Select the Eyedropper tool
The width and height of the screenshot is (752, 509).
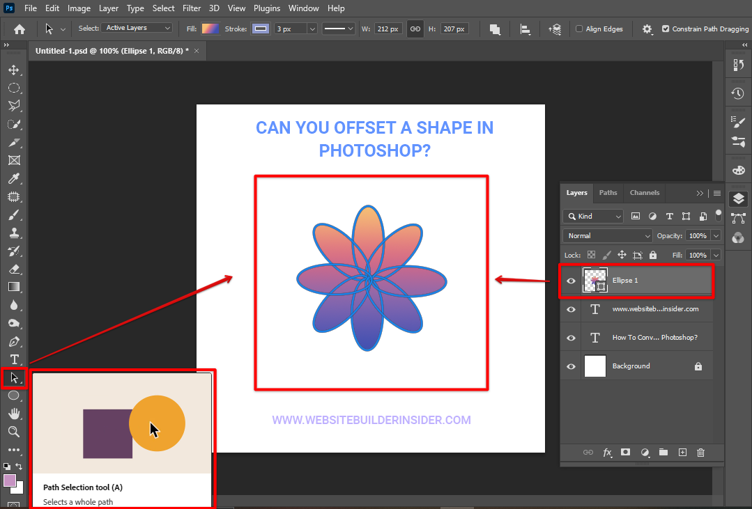[13, 178]
